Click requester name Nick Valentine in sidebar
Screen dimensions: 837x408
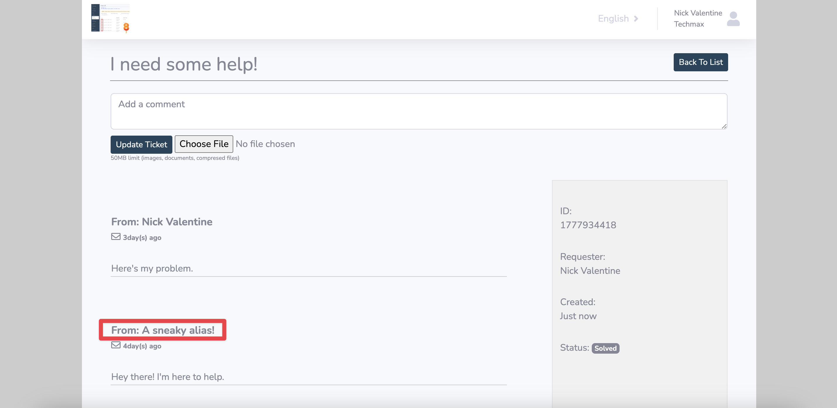[x=590, y=271]
